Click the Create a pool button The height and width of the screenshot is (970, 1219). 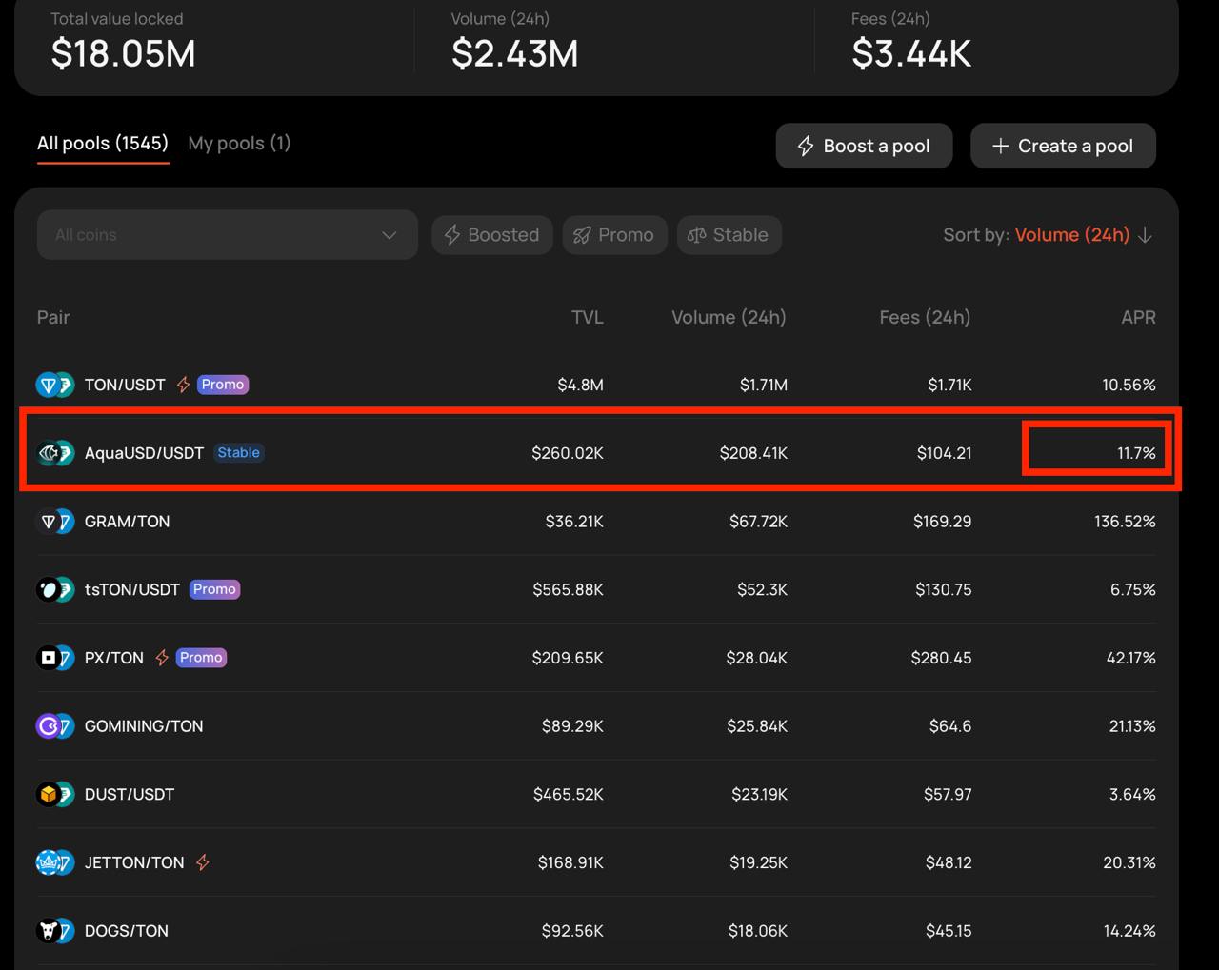(1063, 146)
